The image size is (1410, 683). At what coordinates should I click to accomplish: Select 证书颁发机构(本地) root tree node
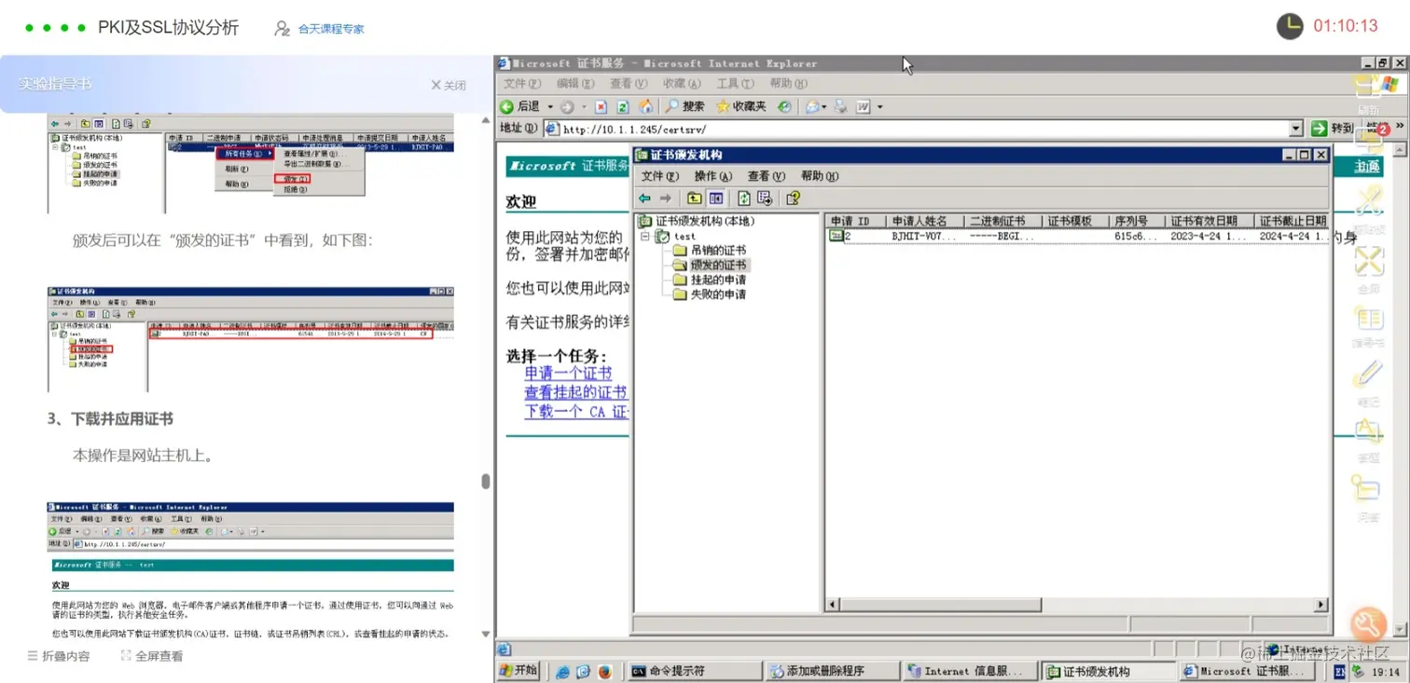[x=697, y=221]
